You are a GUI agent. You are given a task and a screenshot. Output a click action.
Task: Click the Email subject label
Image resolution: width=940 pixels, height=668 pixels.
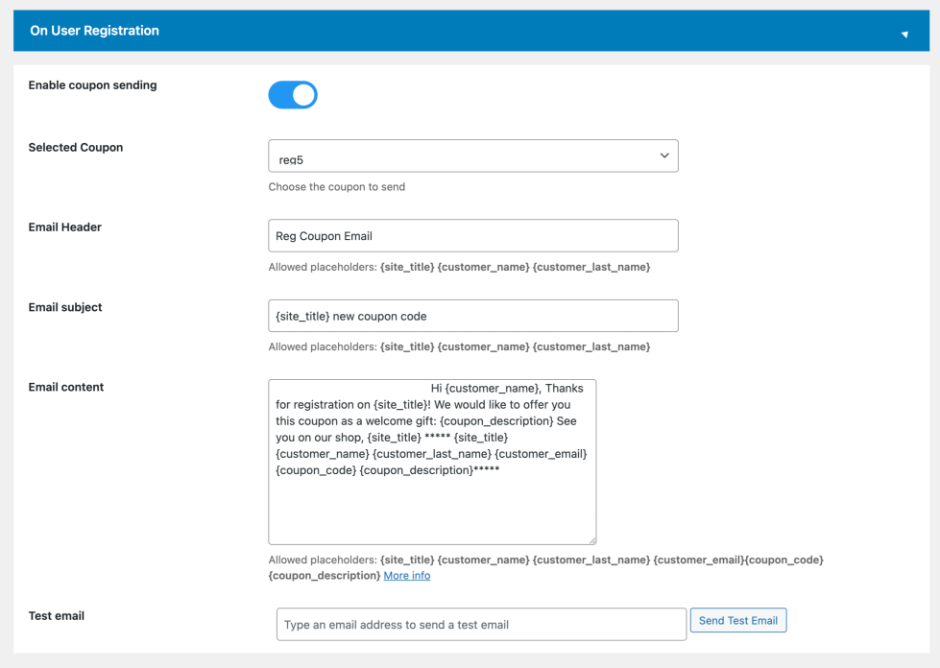click(x=64, y=307)
